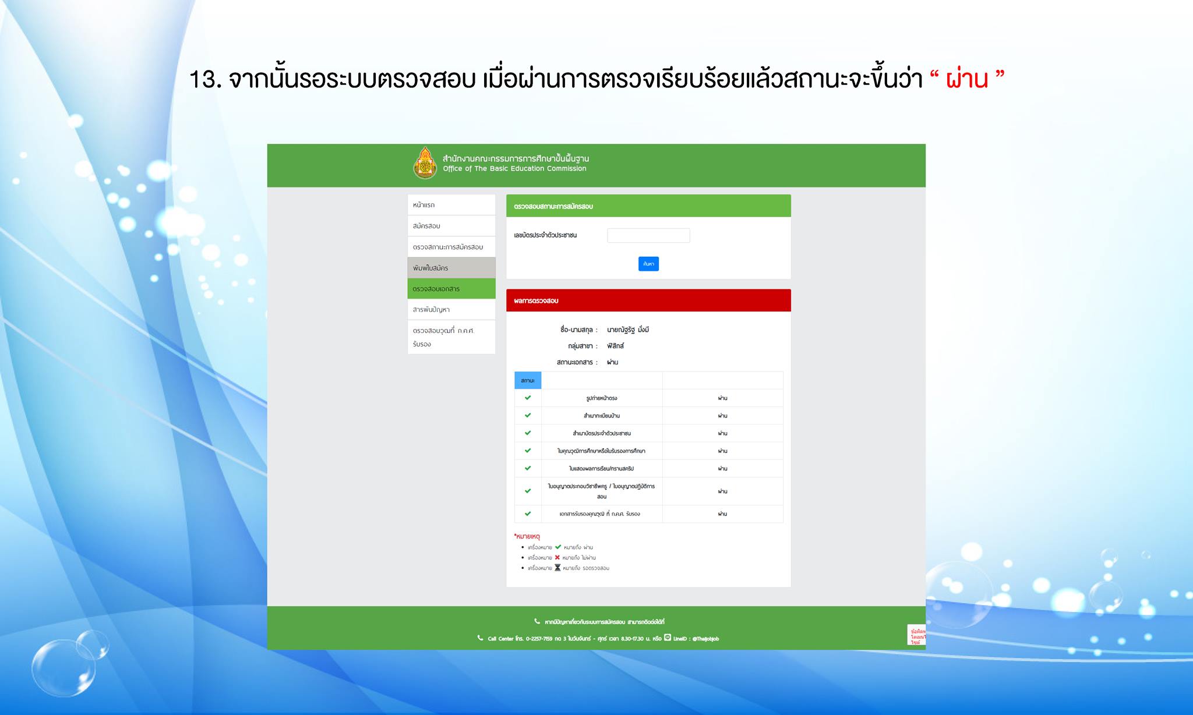Image resolution: width=1193 pixels, height=715 pixels.
Task: Click checkmark for ใบแสดงผลการเรียน/ทรานสคริป row
Action: [528, 468]
